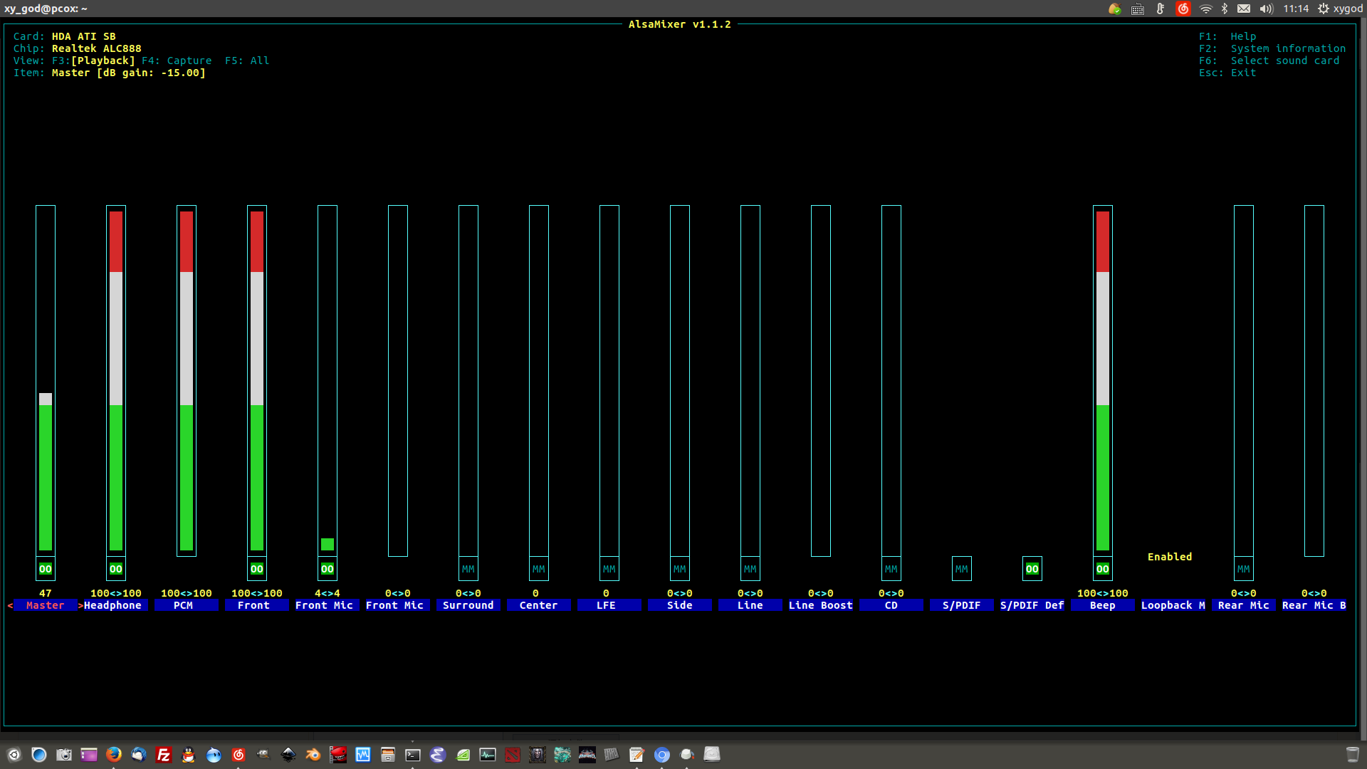Select the Loopback M channel label
The height and width of the screenshot is (769, 1367).
point(1173,605)
